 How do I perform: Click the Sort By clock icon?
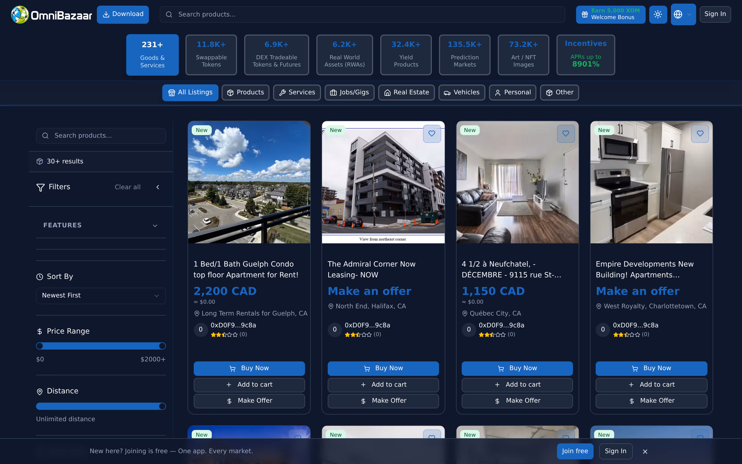pos(40,277)
